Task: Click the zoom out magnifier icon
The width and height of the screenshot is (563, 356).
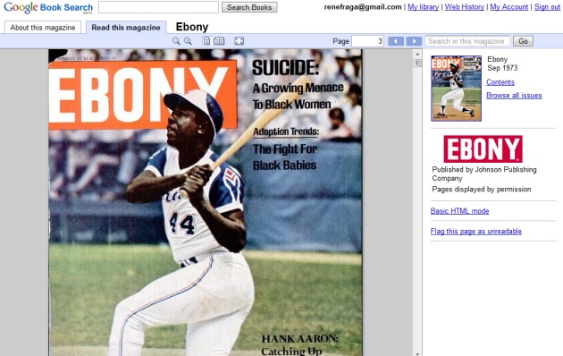Action: click(176, 41)
